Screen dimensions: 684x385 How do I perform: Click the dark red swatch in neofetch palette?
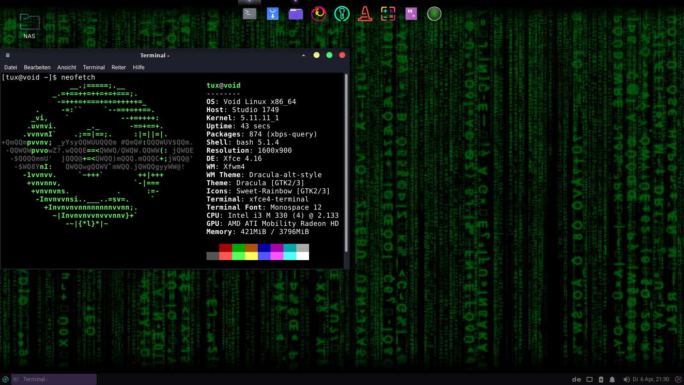(226, 248)
